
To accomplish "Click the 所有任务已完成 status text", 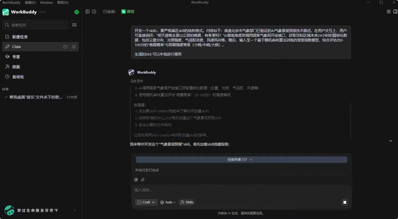I will (147, 170).
